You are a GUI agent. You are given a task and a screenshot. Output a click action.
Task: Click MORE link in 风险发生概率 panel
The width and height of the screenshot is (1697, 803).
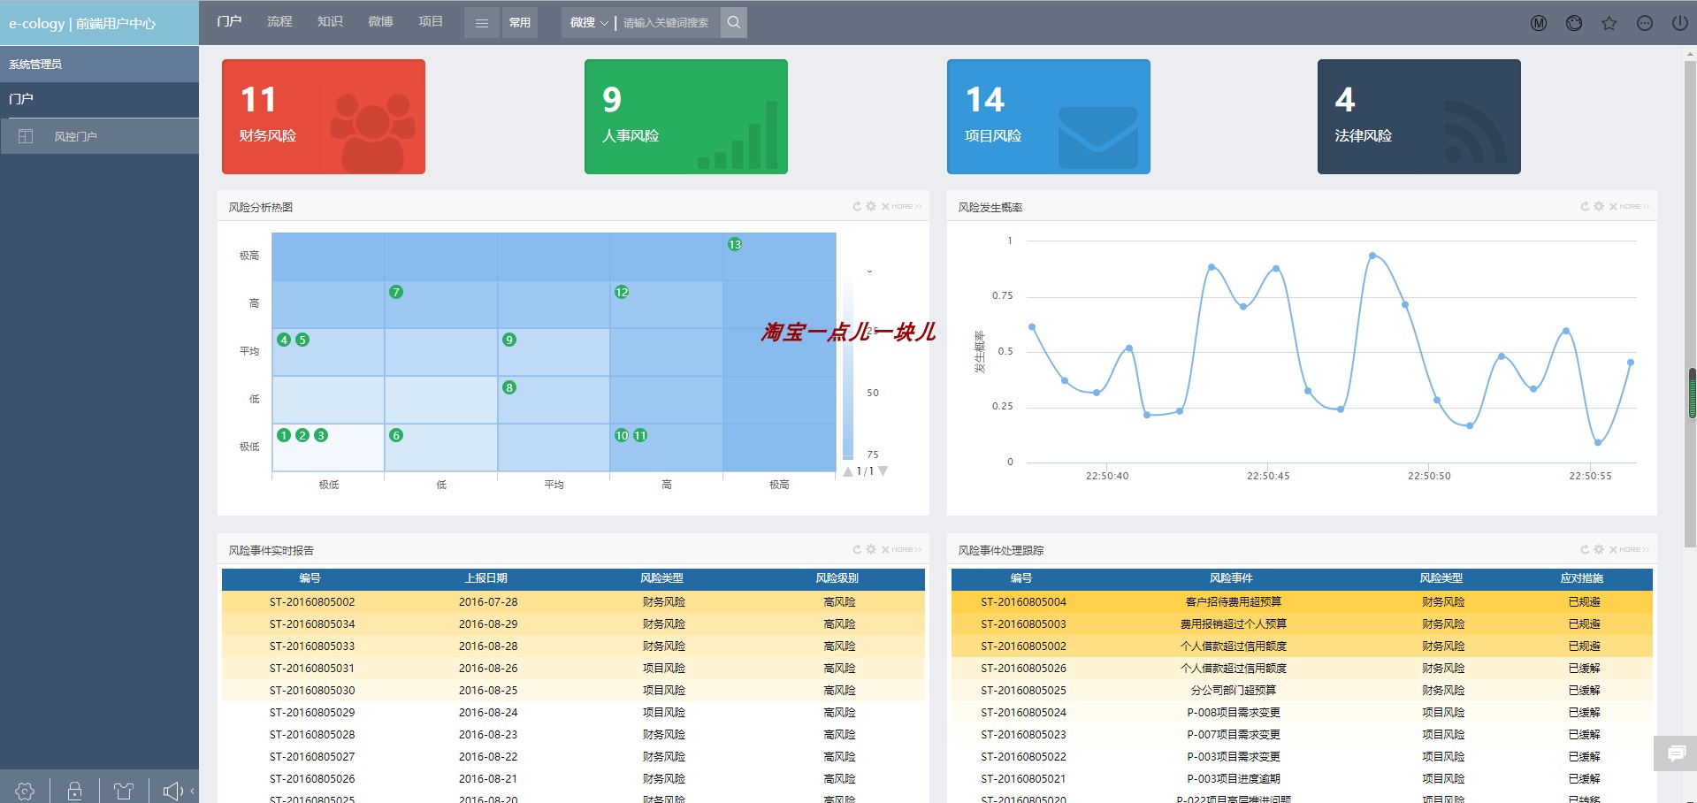click(x=1634, y=206)
